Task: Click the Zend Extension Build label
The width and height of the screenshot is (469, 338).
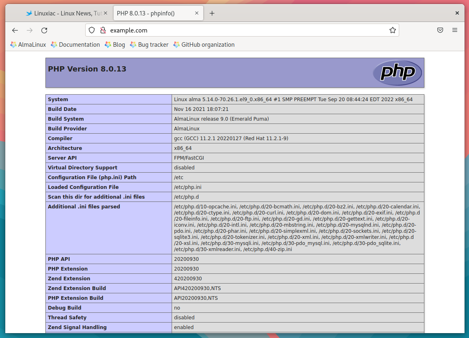Action: tap(77, 288)
